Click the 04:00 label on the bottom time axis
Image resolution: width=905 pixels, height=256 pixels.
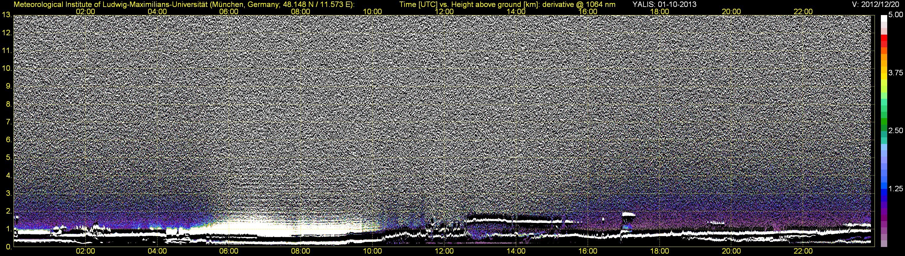pyautogui.click(x=157, y=251)
